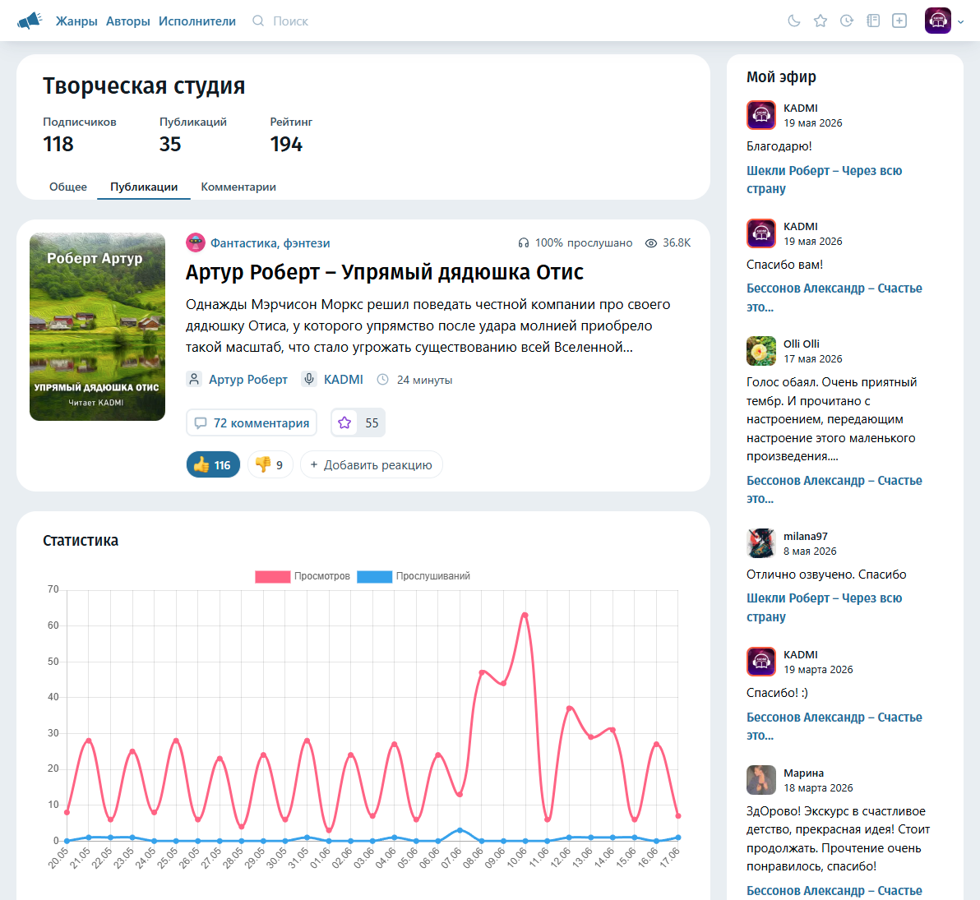The width and height of the screenshot is (980, 900).
Task: Open the bookshelf icon in header
Action: [873, 21]
